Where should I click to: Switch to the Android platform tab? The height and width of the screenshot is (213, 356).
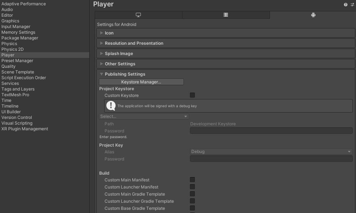click(313, 15)
